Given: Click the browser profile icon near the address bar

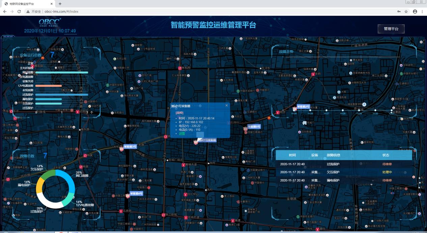Looking at the screenshot, I should click(415, 11).
